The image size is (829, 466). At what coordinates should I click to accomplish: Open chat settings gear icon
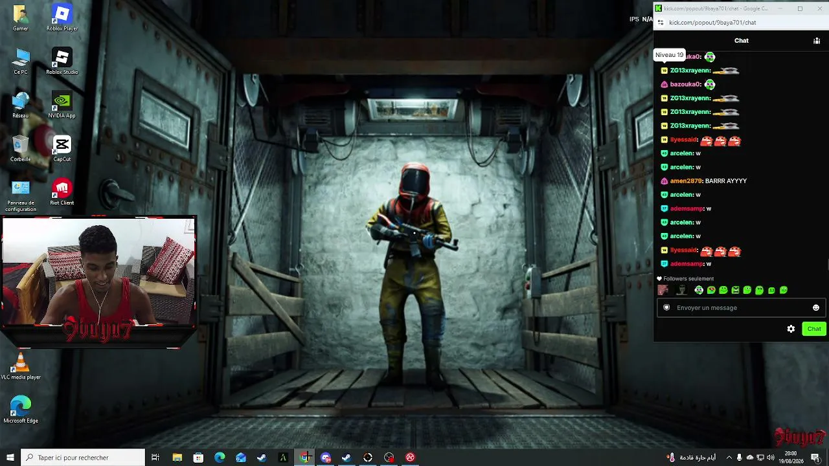click(791, 329)
